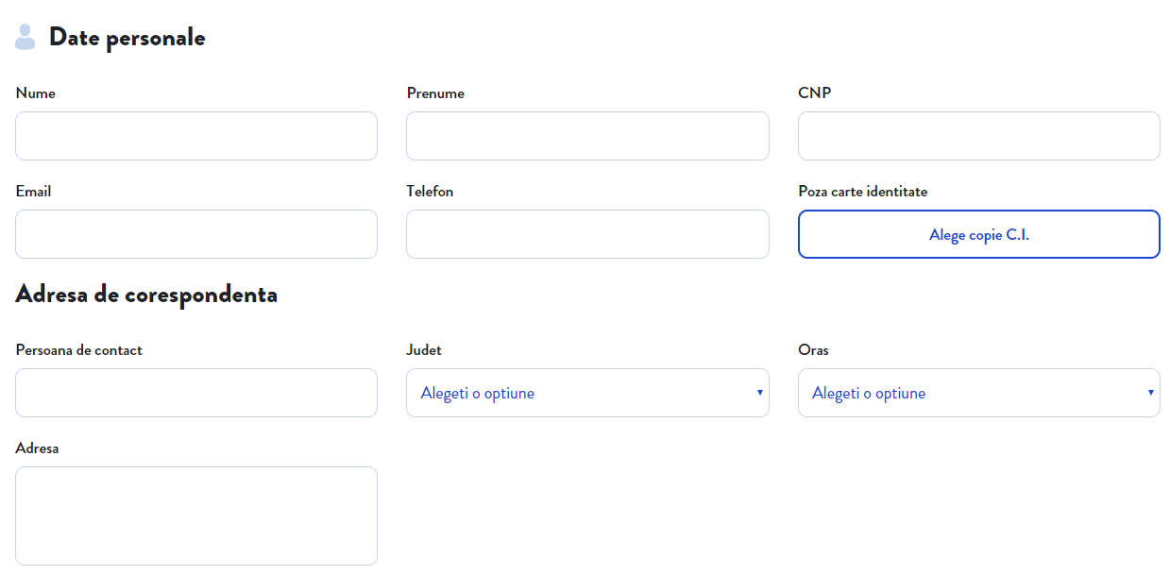Focus the Persoana de contact input field
Screen dimensions: 1170x575
tap(196, 393)
